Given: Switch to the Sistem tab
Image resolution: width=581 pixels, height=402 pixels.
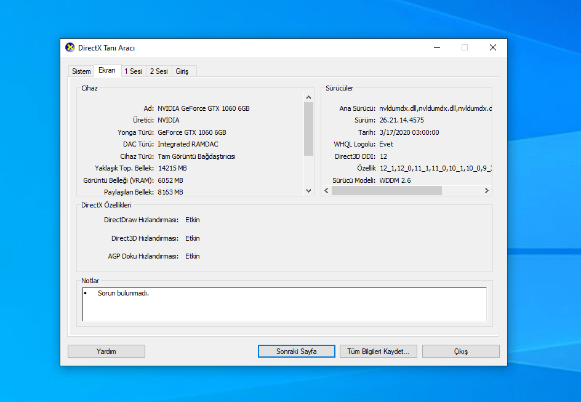Looking at the screenshot, I should (x=81, y=71).
